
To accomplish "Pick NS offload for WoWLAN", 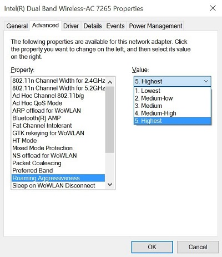I will coord(58,156).
